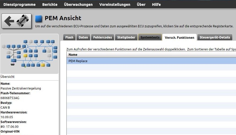This screenshot has height=135, width=236.
Task: Select the Versch. Funktionen tab
Action: pos(179,37)
